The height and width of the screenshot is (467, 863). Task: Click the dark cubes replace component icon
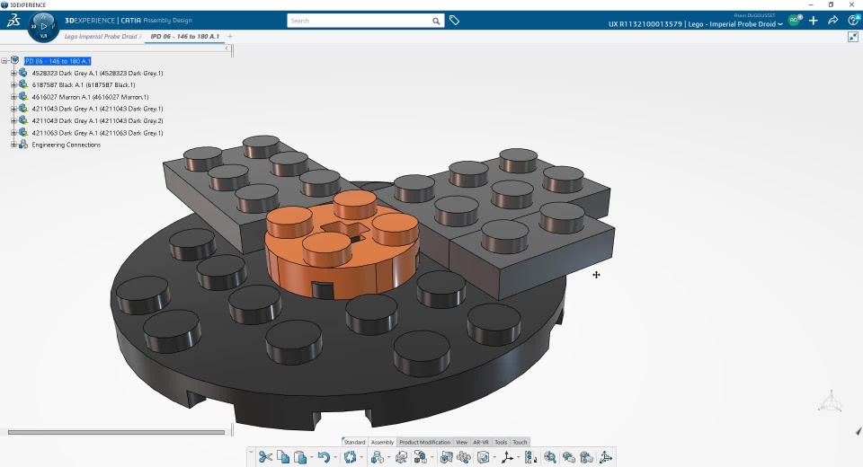tap(420, 457)
